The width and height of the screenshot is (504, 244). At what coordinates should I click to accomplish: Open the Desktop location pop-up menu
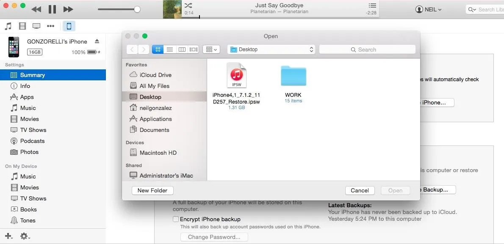271,49
